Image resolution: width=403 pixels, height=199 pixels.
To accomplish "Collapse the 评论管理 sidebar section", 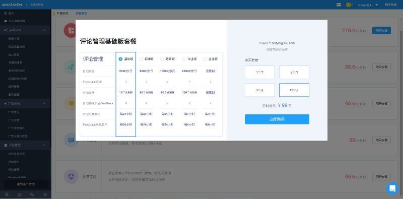I will pos(44,145).
